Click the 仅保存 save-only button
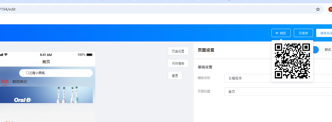The image size is (332, 122). (x=303, y=33)
